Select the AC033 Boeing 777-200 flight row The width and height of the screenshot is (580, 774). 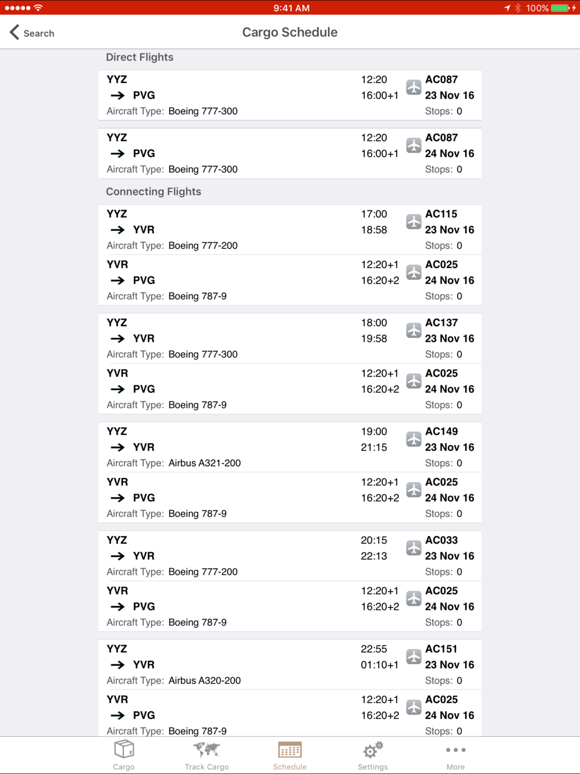[x=289, y=556]
